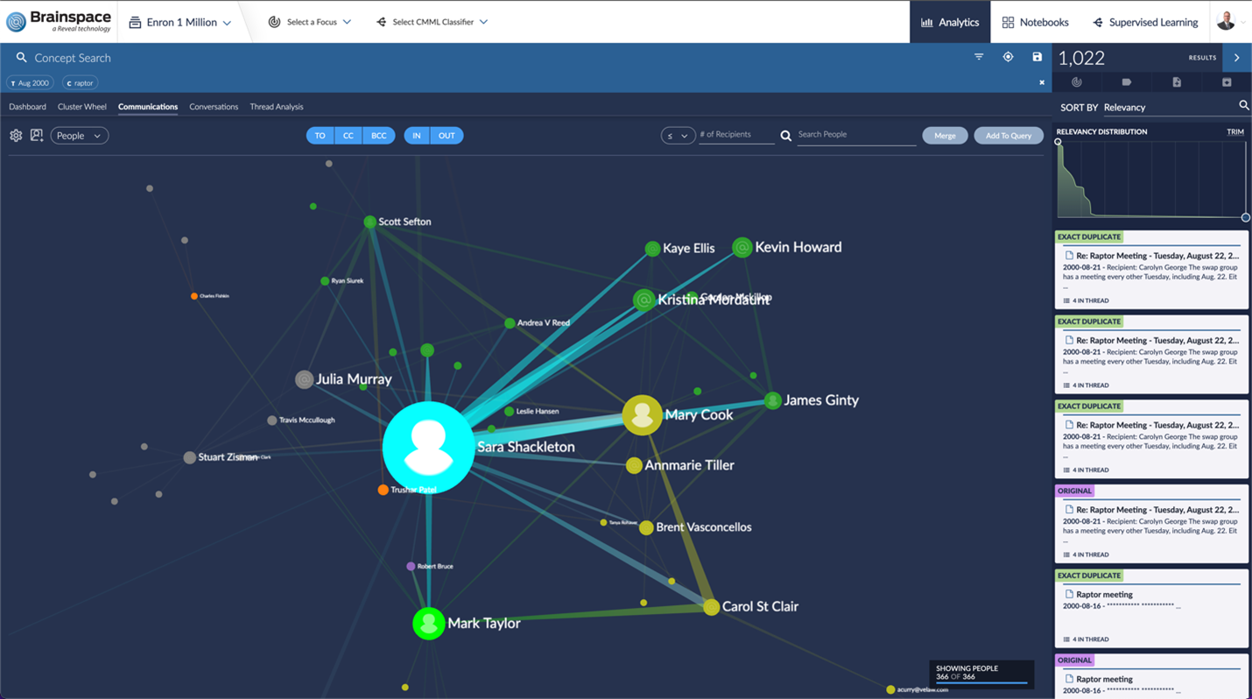Open the Analytics section
The width and height of the screenshot is (1252, 699).
click(x=950, y=22)
